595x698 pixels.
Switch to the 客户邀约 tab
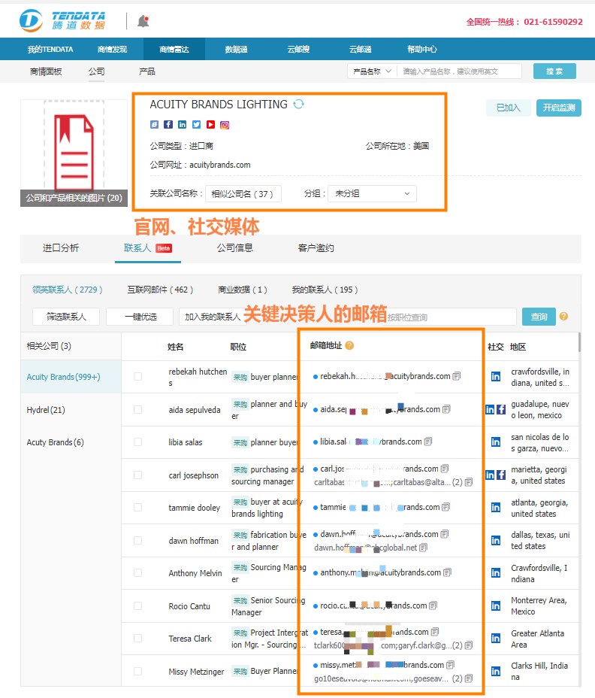316,248
